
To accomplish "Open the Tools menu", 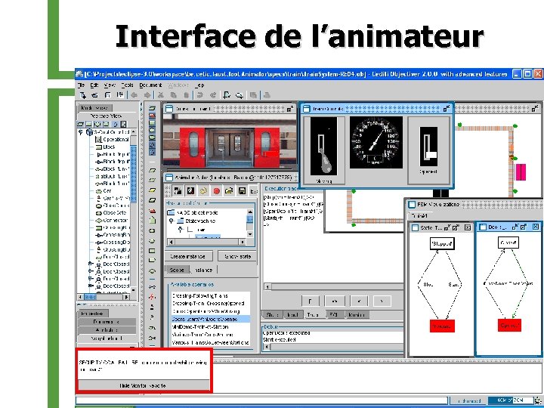I will (x=128, y=85).
